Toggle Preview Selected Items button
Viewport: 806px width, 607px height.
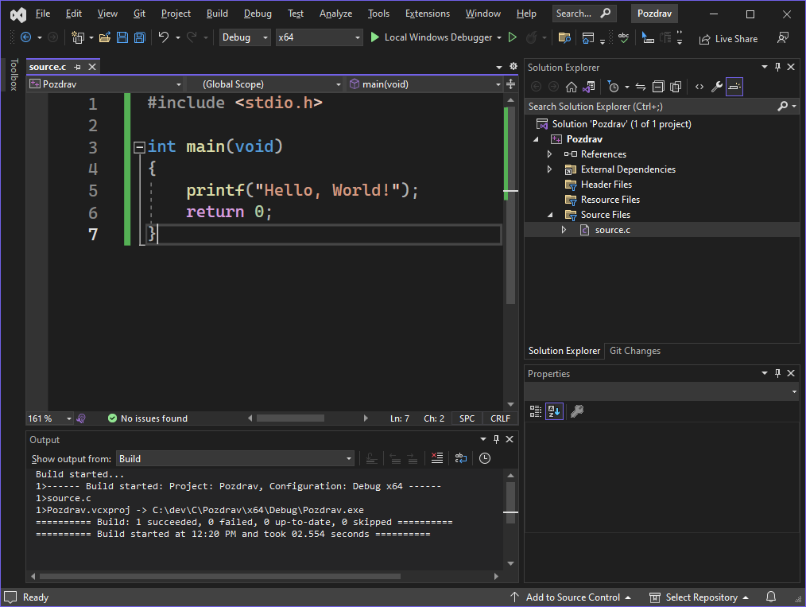(x=734, y=87)
